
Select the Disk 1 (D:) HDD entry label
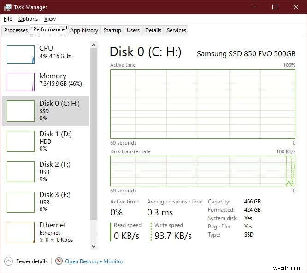(x=55, y=141)
